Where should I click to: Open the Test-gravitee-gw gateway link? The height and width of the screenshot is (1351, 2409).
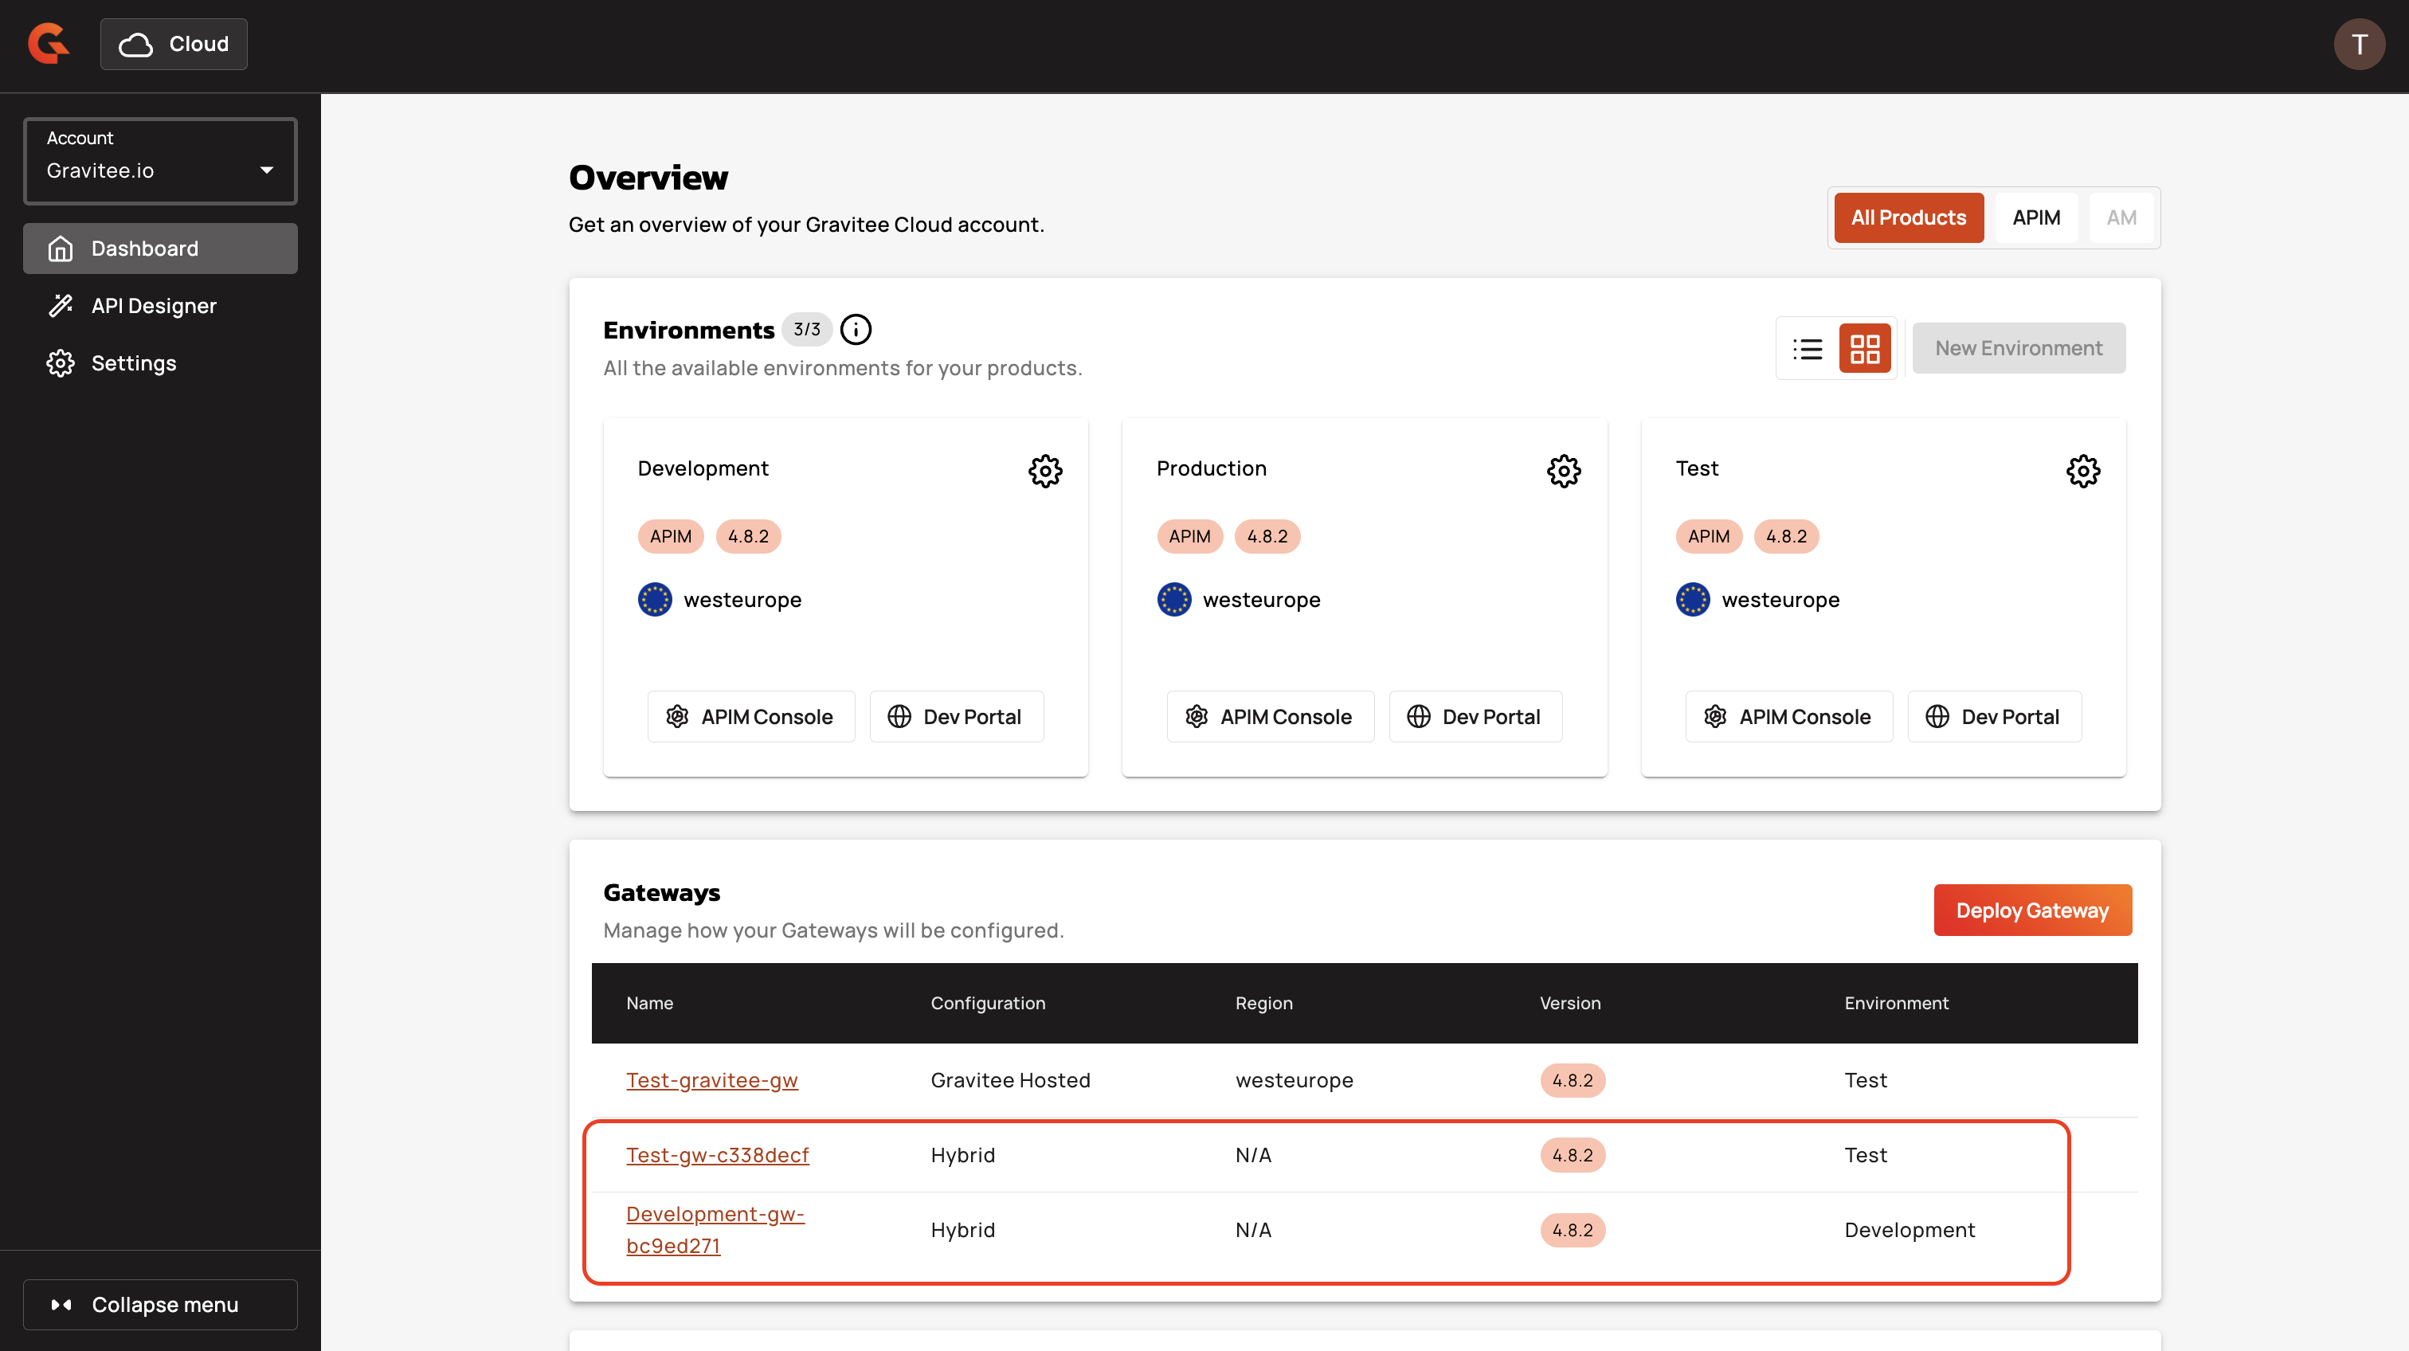click(x=711, y=1080)
